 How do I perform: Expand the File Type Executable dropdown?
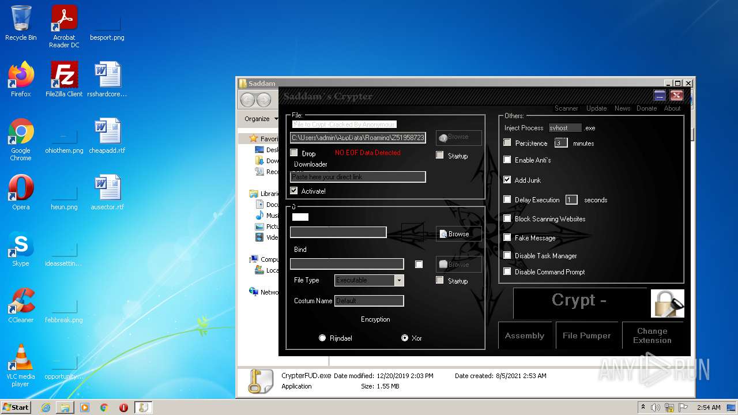[399, 280]
